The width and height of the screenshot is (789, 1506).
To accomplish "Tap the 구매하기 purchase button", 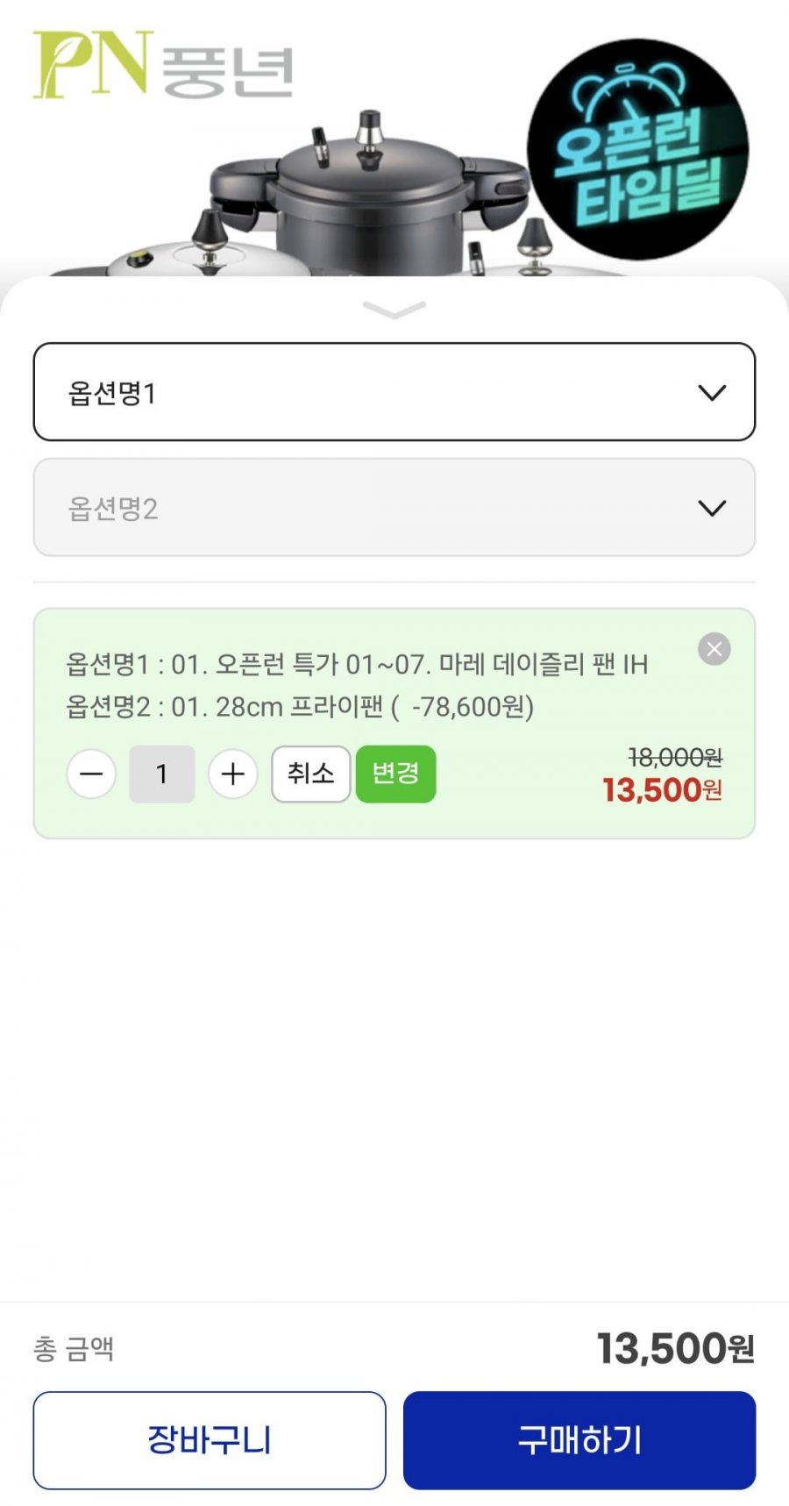I will click(579, 1439).
